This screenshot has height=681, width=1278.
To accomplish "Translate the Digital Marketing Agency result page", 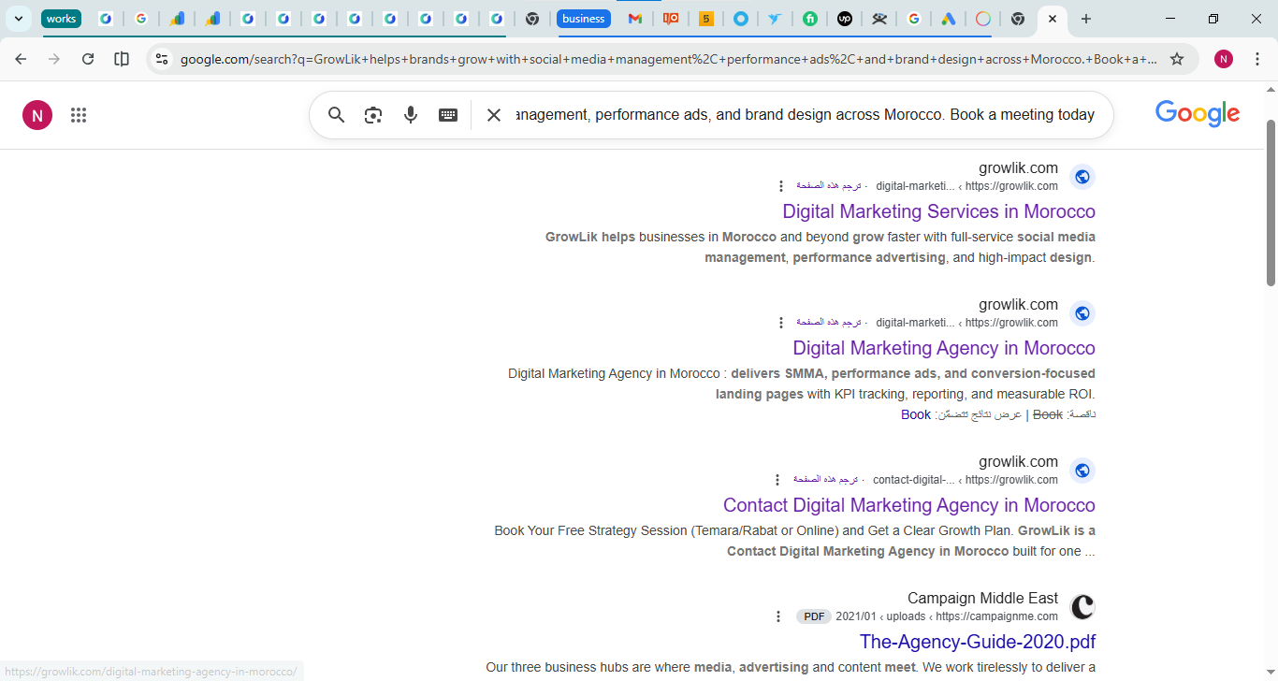I will tap(829, 323).
